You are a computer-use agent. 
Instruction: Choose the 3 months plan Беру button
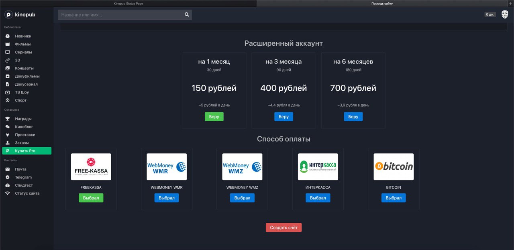pyautogui.click(x=284, y=117)
